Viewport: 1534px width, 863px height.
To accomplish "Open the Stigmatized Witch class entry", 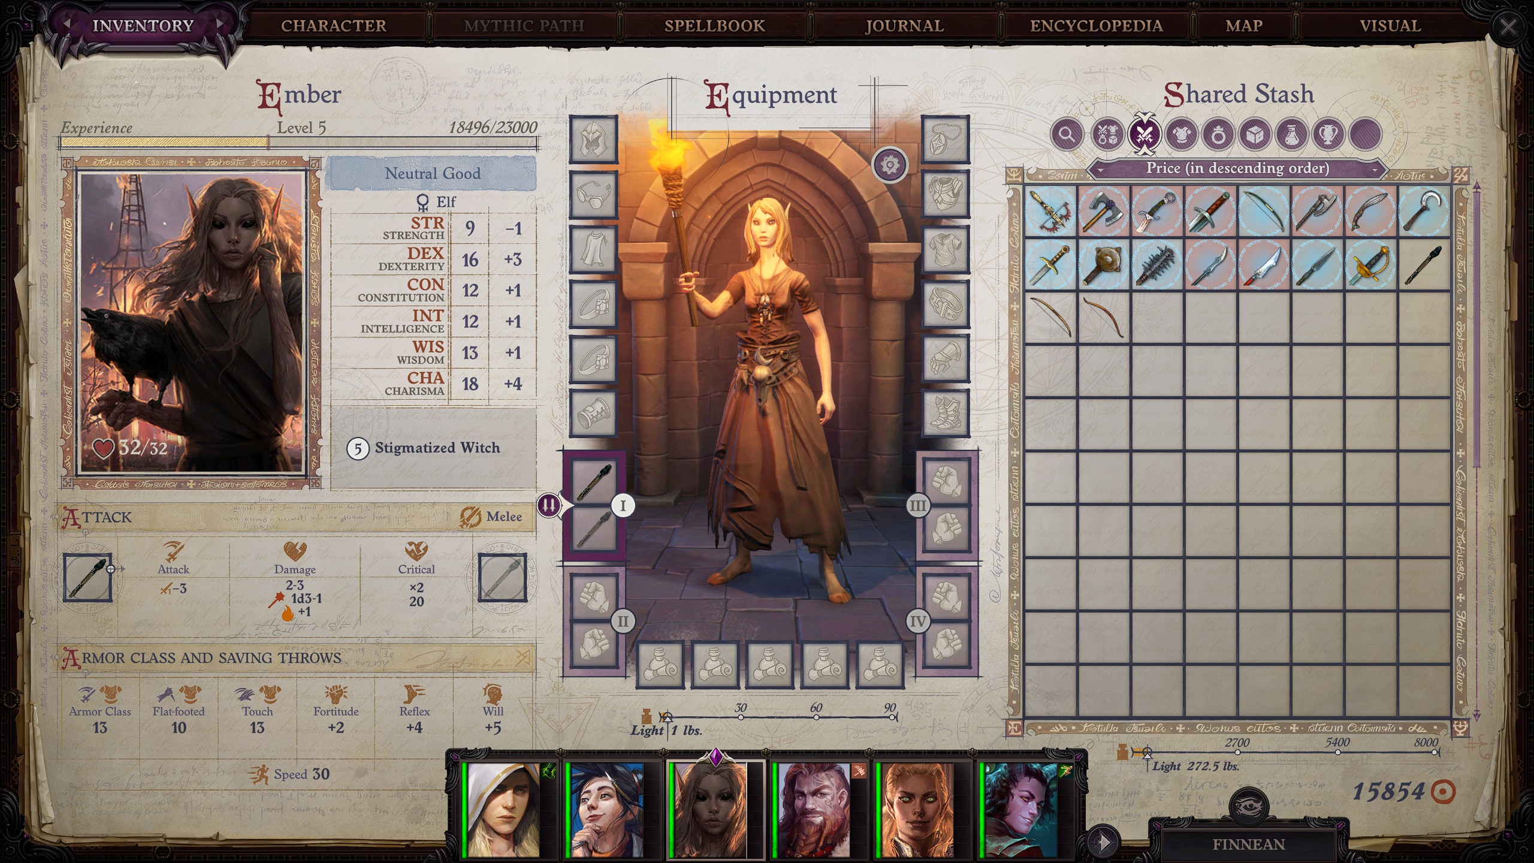I will tap(436, 448).
